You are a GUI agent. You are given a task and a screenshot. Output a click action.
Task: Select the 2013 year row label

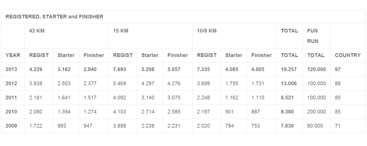11,69
